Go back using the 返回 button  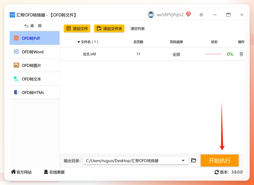click(x=33, y=26)
